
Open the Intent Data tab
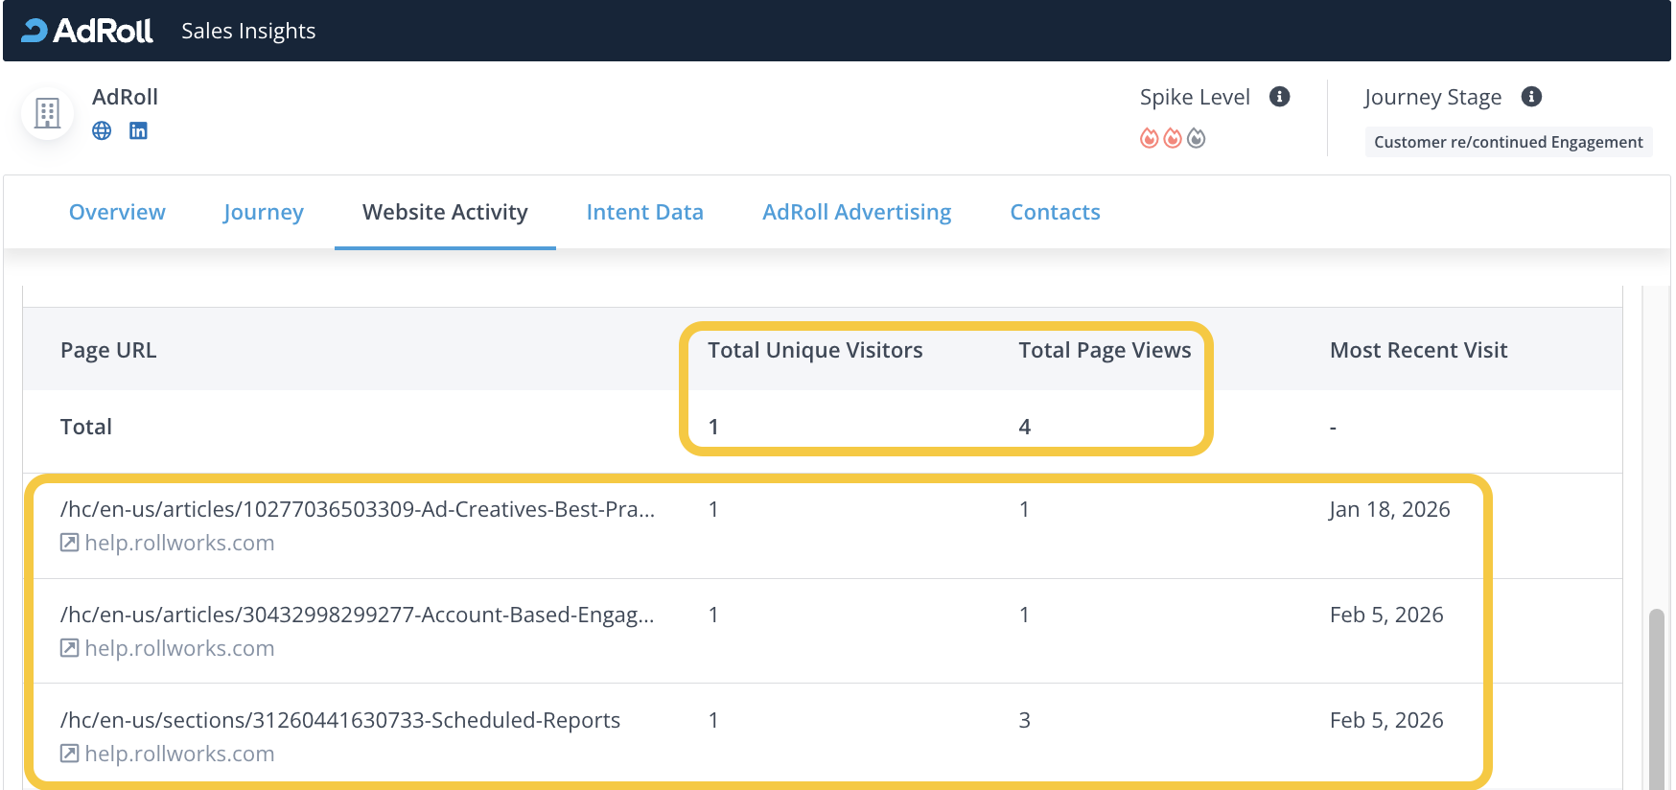(645, 212)
